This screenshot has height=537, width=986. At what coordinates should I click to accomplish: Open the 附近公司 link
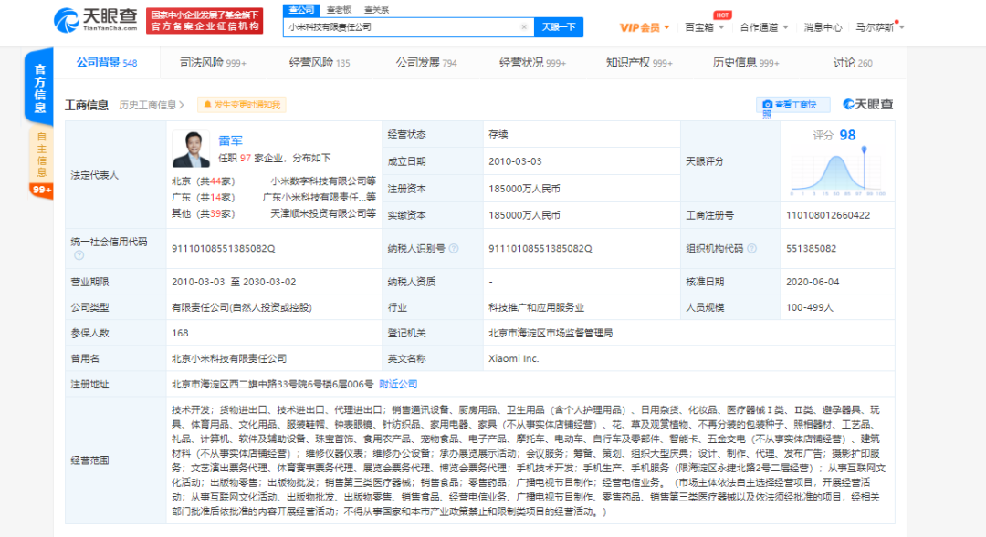398,384
